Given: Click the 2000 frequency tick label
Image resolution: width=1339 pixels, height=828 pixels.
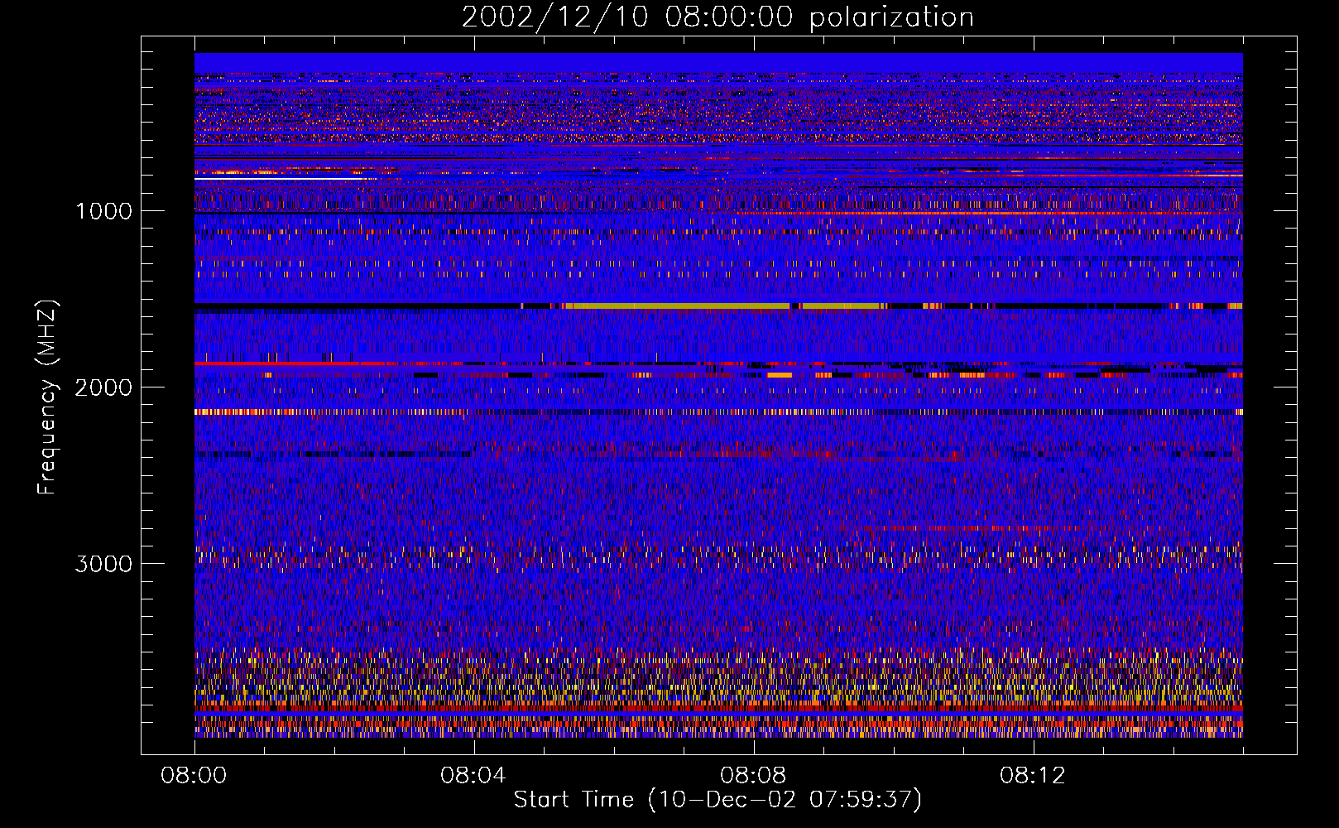Looking at the screenshot, I should (103, 388).
